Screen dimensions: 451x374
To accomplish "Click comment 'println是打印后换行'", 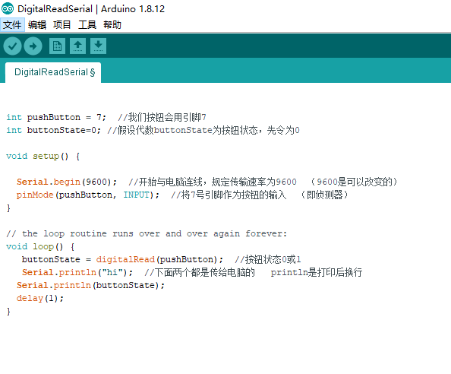I will coord(317,272).
